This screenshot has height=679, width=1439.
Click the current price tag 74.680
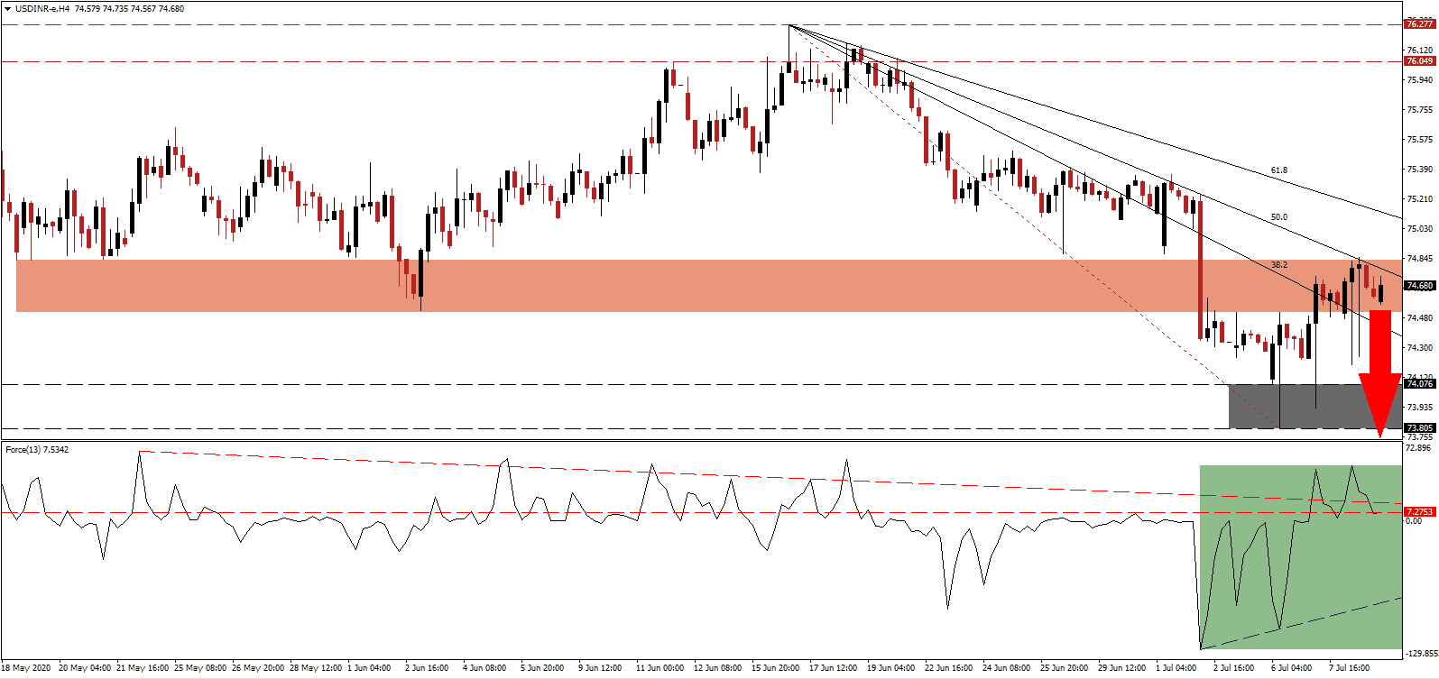(1419, 286)
